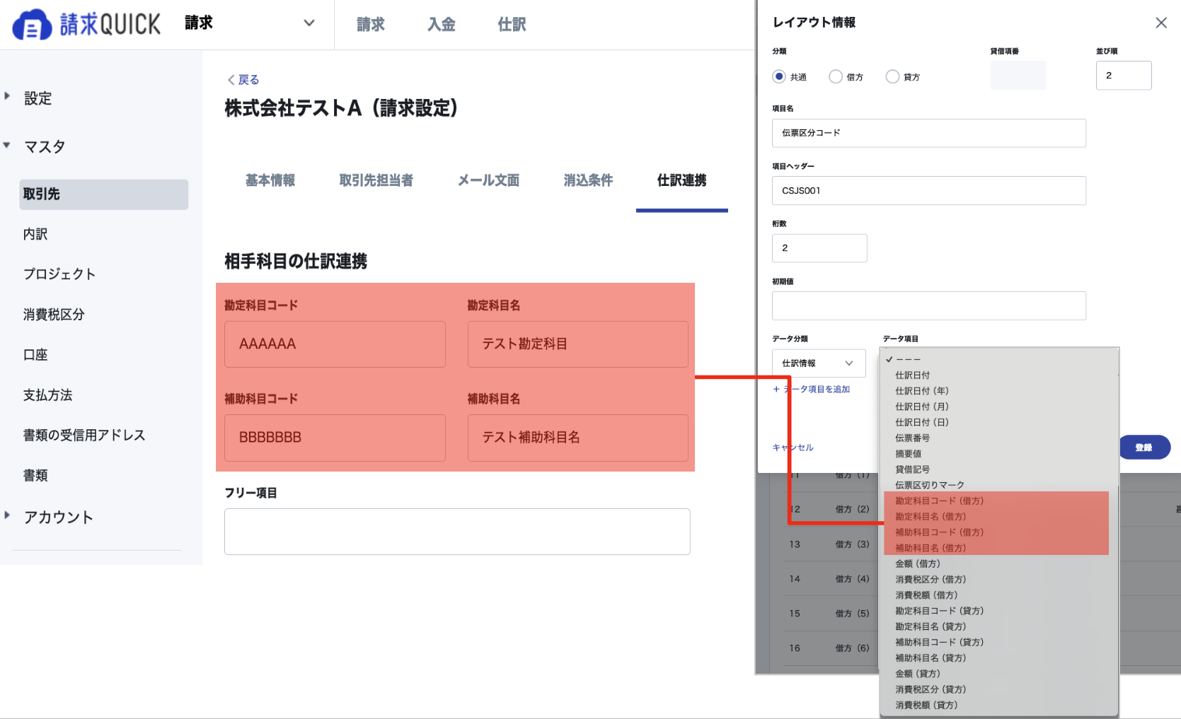Image resolution: width=1181 pixels, height=719 pixels.
Task: Click table row 13 借方 (3)
Action: point(829,544)
